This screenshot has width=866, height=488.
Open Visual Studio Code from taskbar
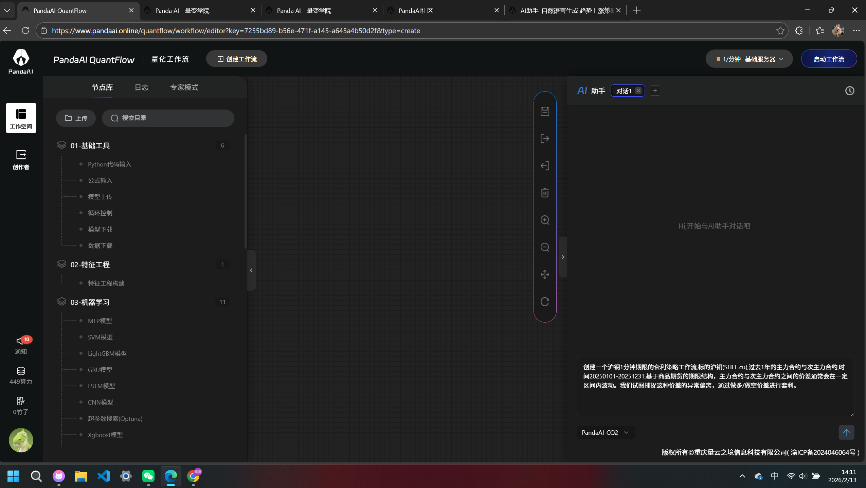104,476
